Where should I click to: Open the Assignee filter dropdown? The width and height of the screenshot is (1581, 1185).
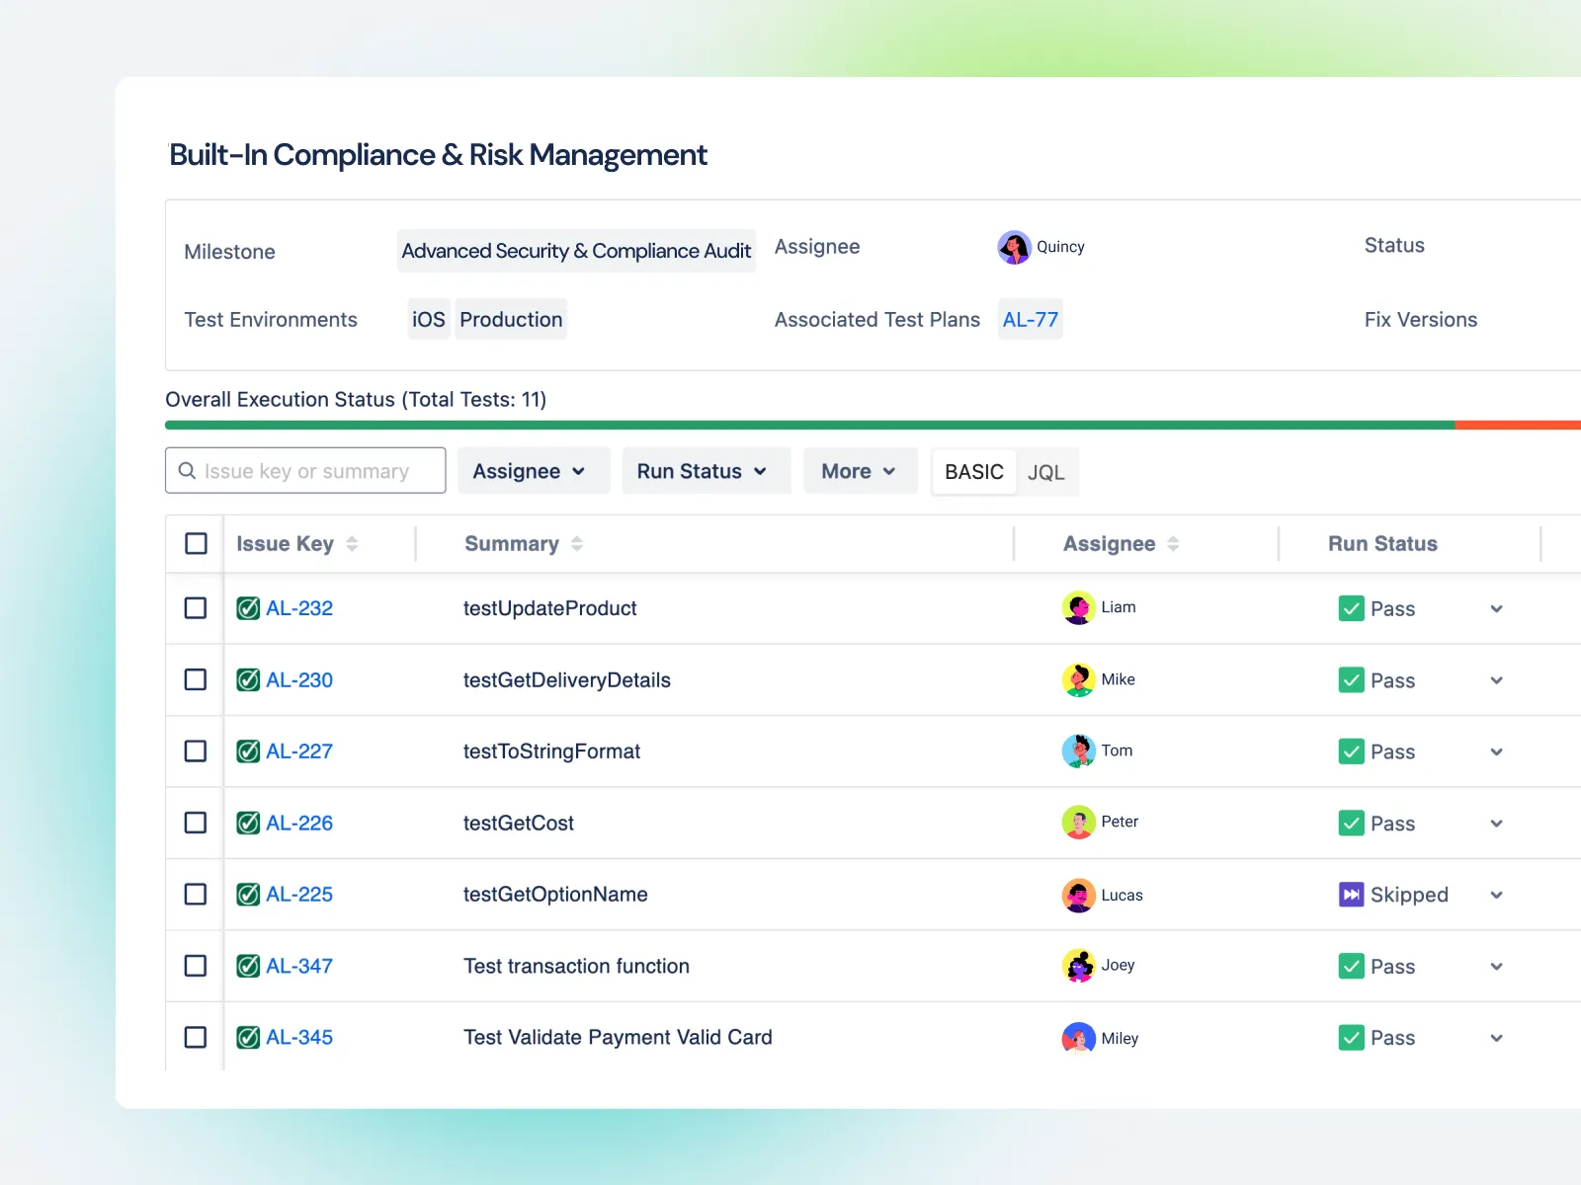533,471
